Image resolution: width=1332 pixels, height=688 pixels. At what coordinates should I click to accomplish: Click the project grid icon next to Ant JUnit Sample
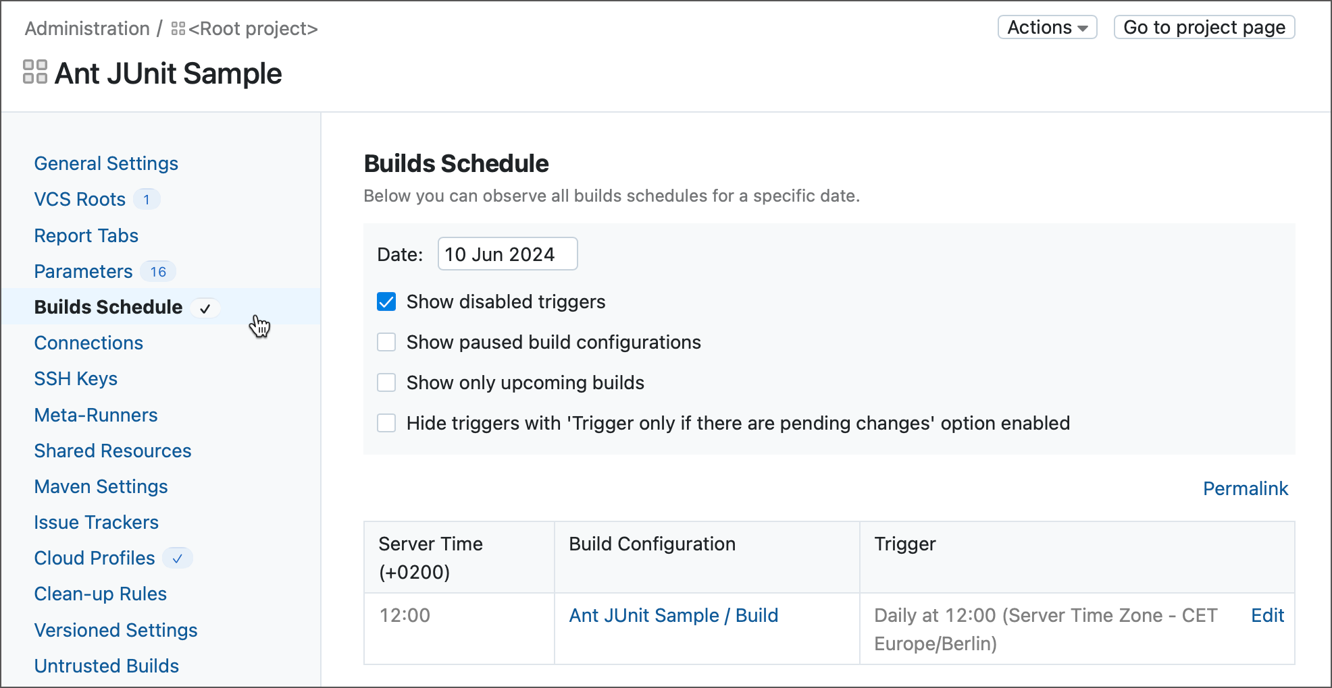coord(34,72)
